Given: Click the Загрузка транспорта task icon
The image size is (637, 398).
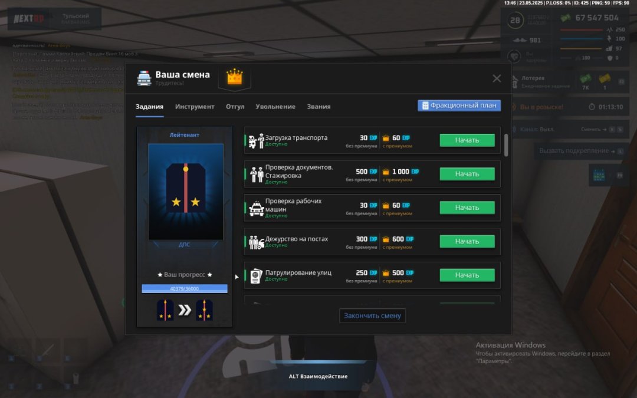Looking at the screenshot, I should (257, 141).
